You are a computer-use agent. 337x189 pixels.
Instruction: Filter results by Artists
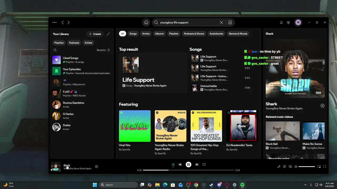[x=146, y=34]
